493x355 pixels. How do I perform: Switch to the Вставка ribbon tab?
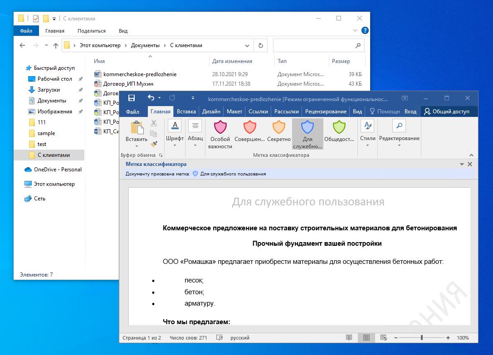coord(186,112)
